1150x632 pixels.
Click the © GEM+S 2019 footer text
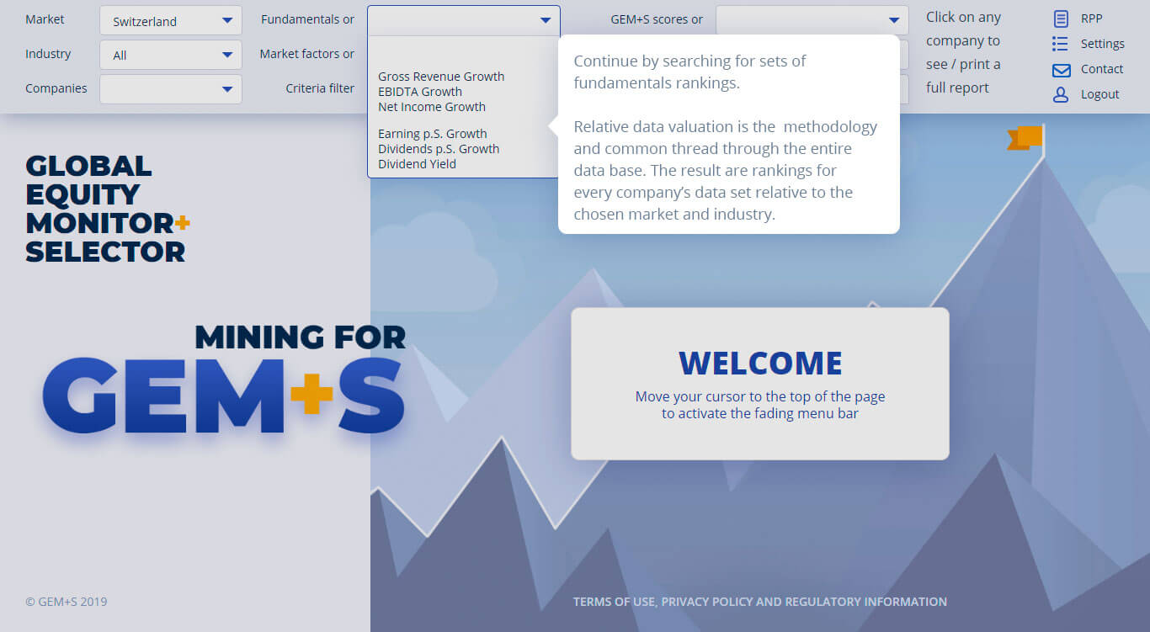[67, 602]
